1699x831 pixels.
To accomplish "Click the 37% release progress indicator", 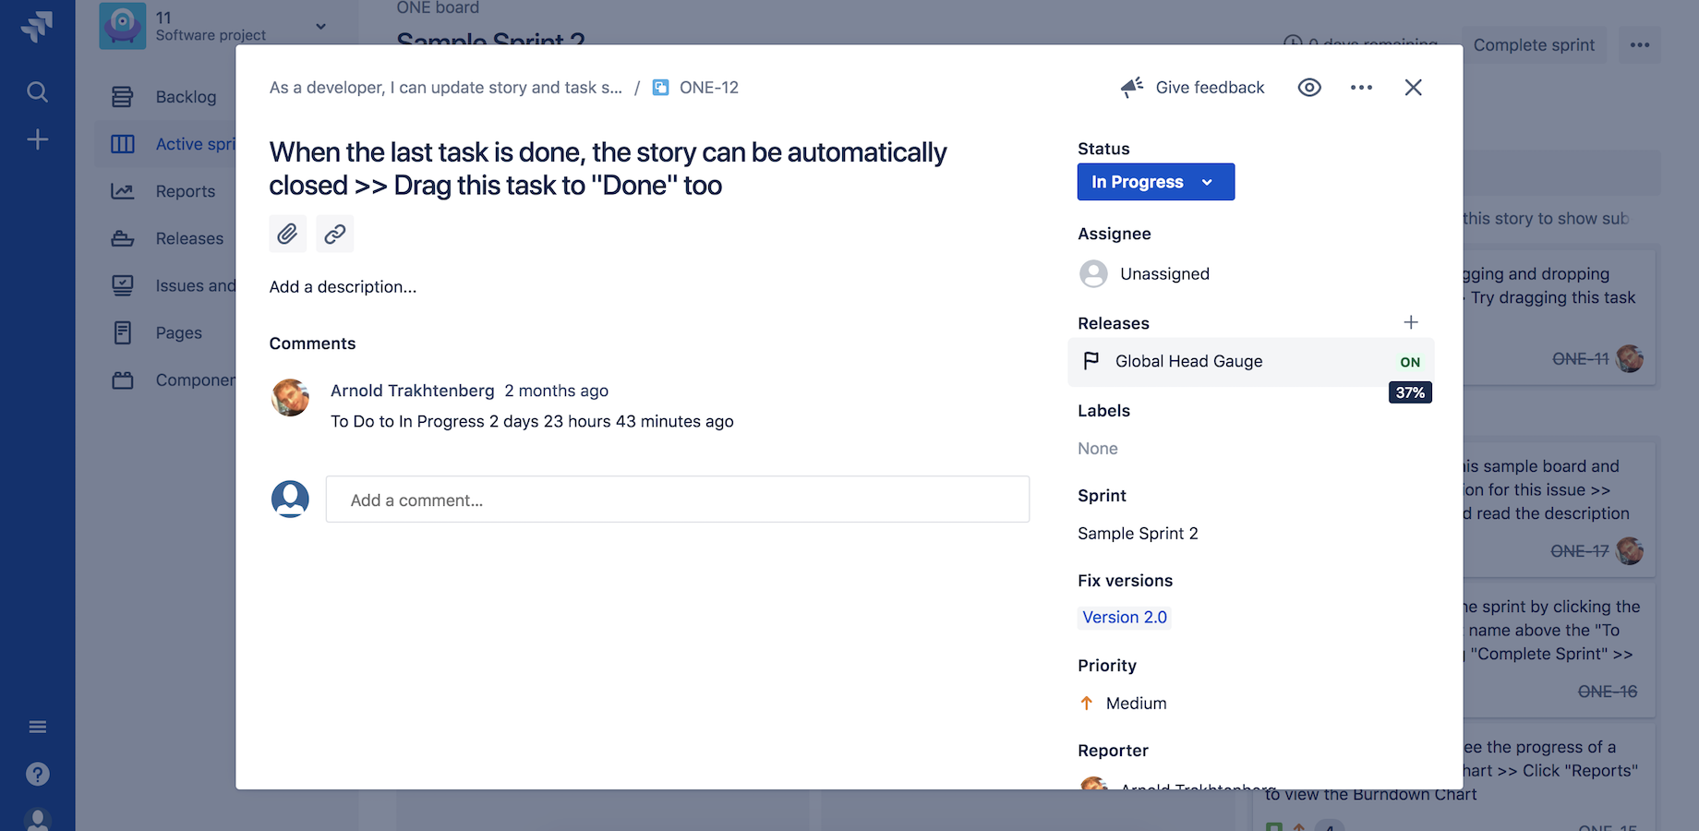I will (x=1410, y=392).
